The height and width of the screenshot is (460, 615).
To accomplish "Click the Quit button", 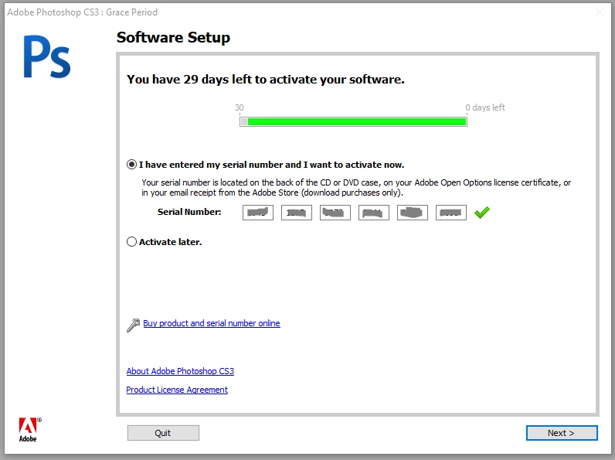I will tap(163, 433).
